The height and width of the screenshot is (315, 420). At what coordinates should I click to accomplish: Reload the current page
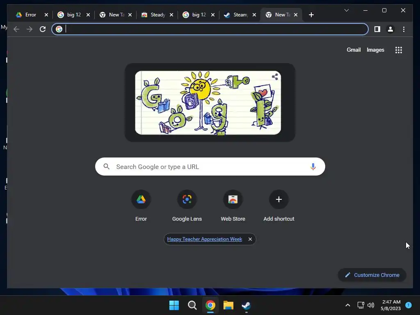[43, 29]
